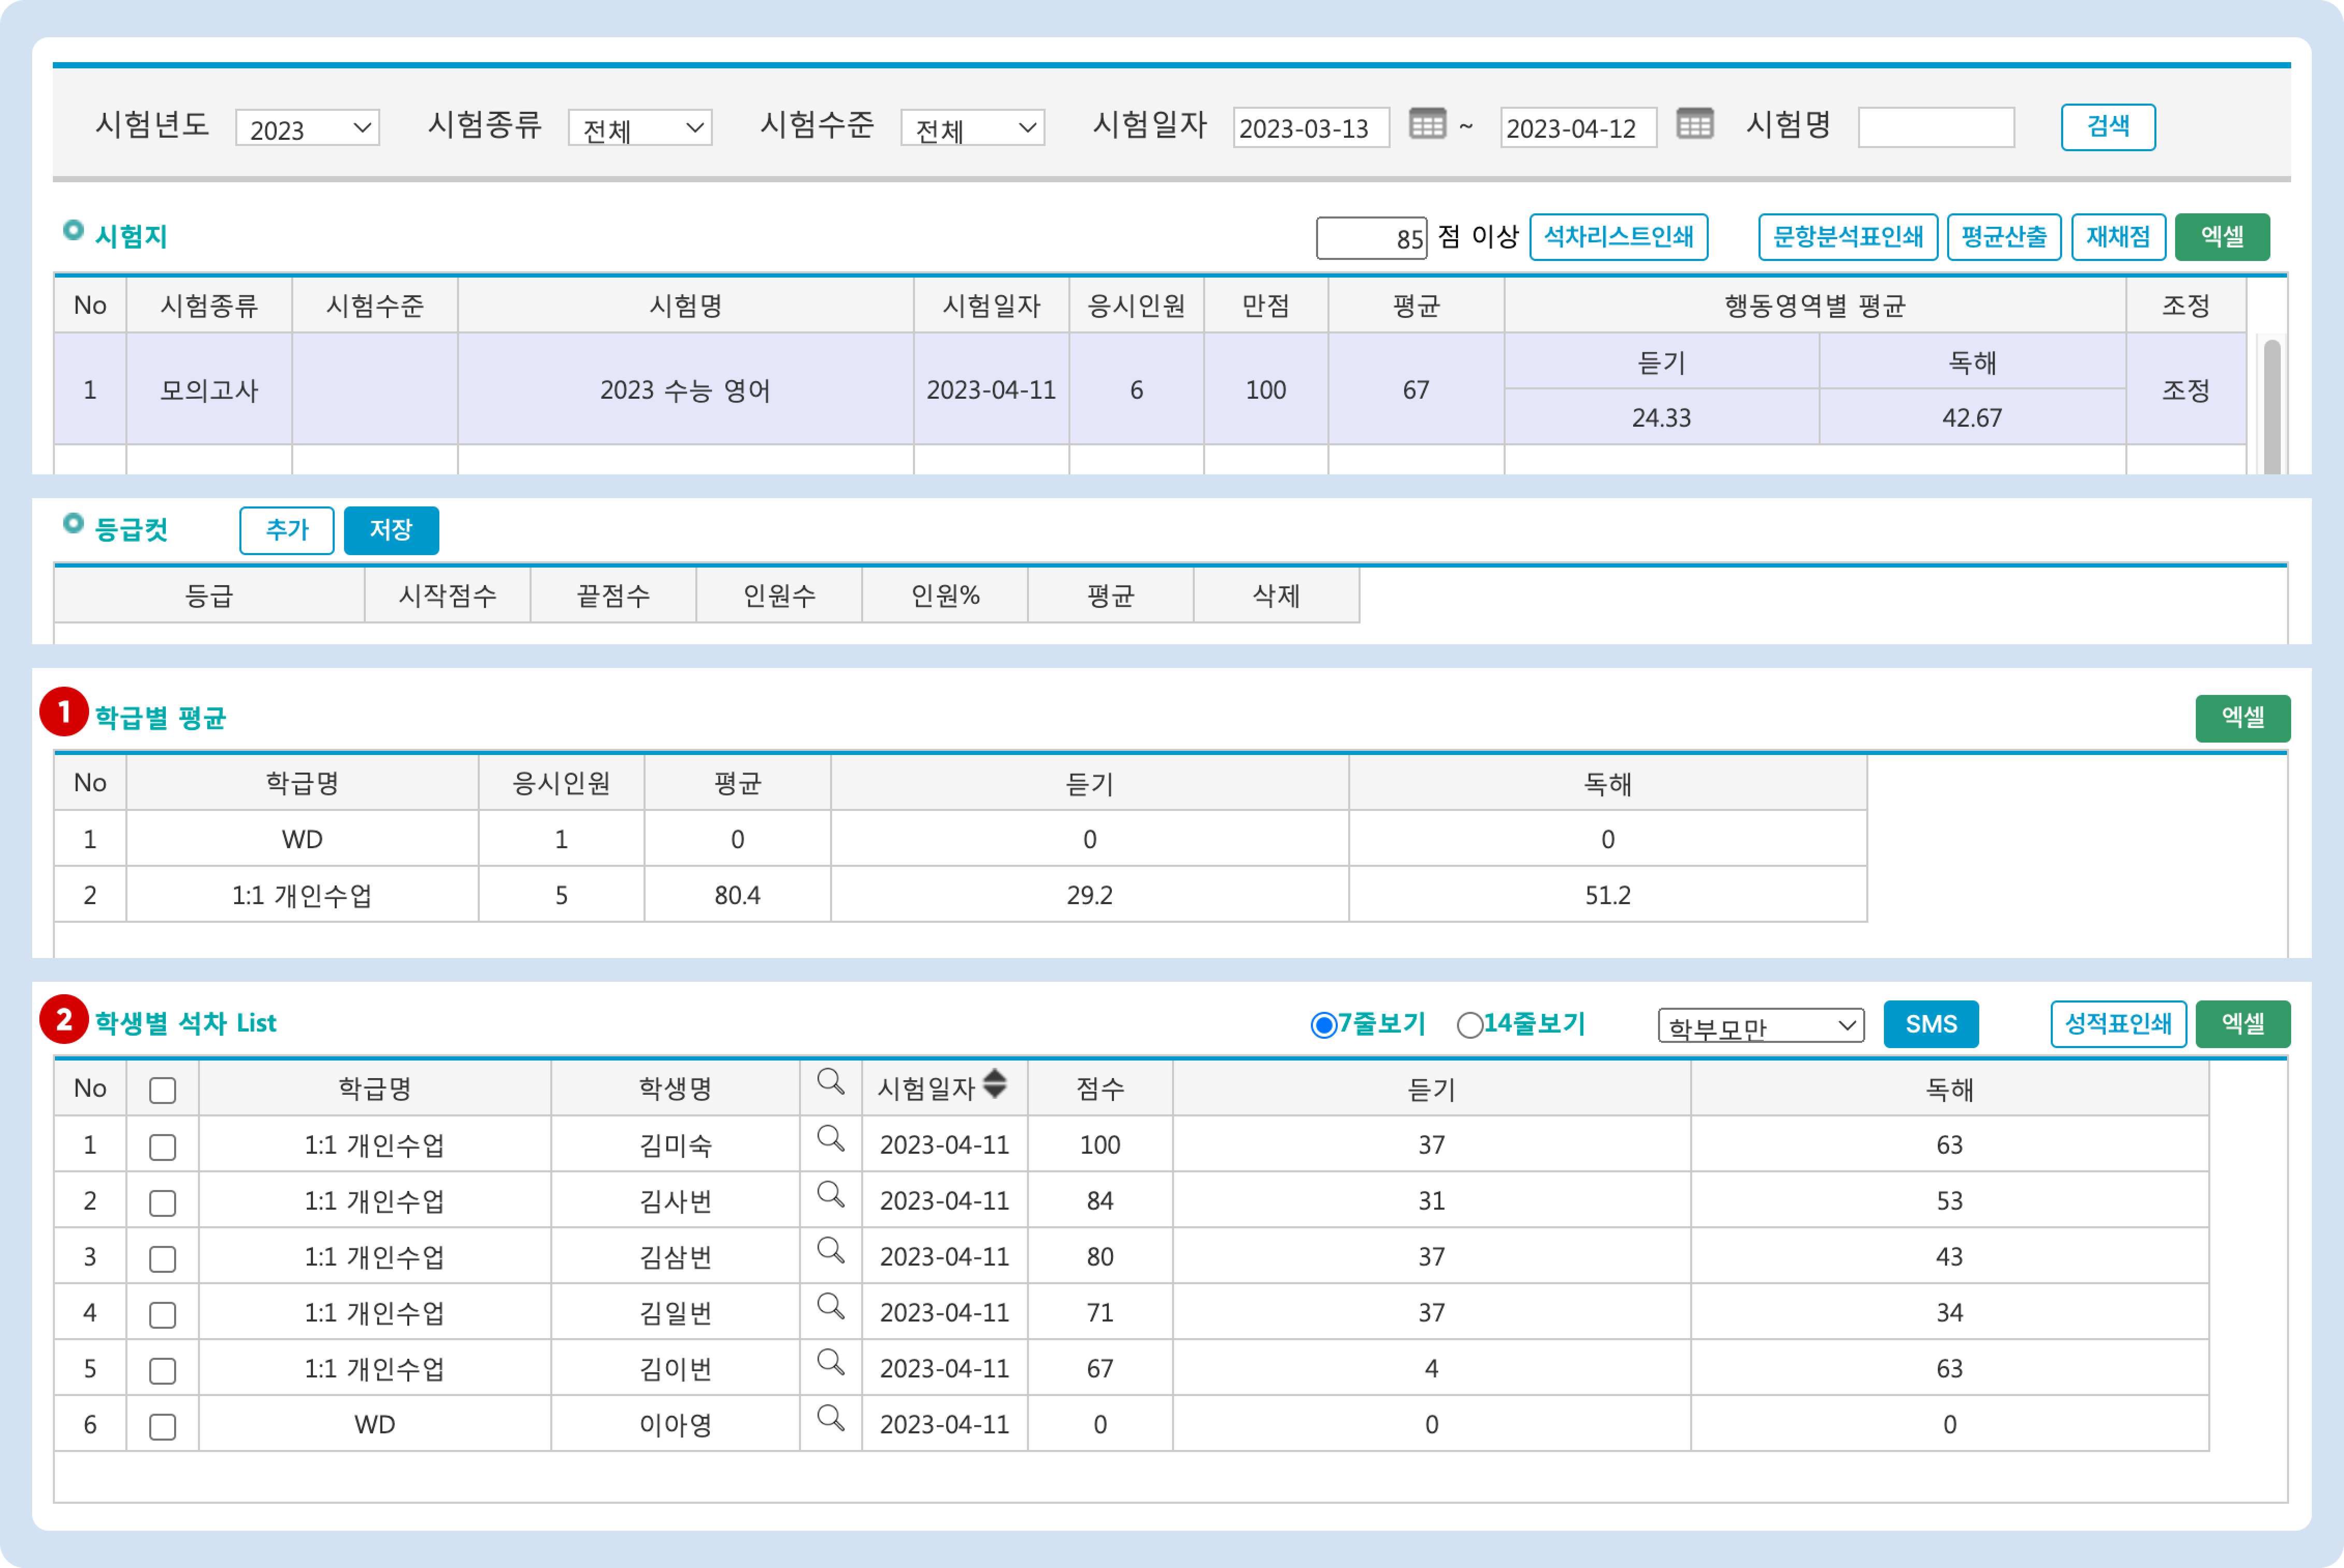This screenshot has width=2344, height=1568.
Task: Click magnifier icon in 학생명 header column
Action: pos(831,1082)
